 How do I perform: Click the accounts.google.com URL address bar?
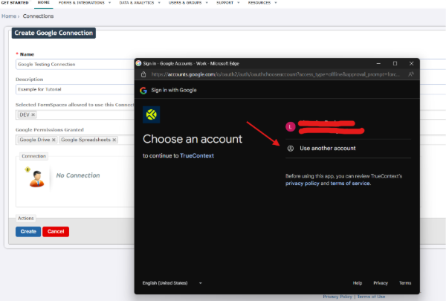click(275, 74)
